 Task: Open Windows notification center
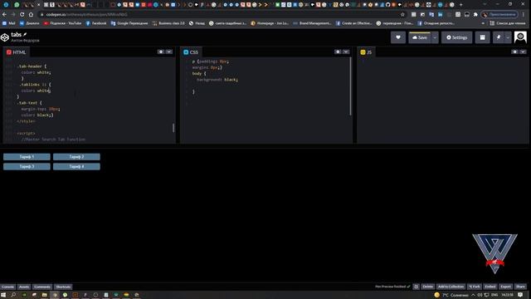[520, 295]
